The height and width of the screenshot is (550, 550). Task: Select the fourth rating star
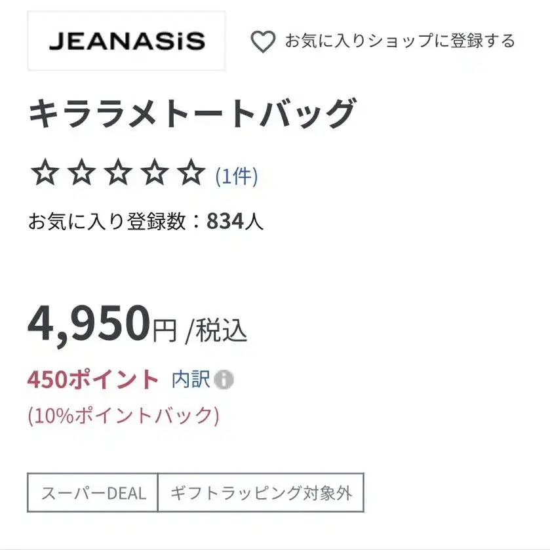pos(154,172)
